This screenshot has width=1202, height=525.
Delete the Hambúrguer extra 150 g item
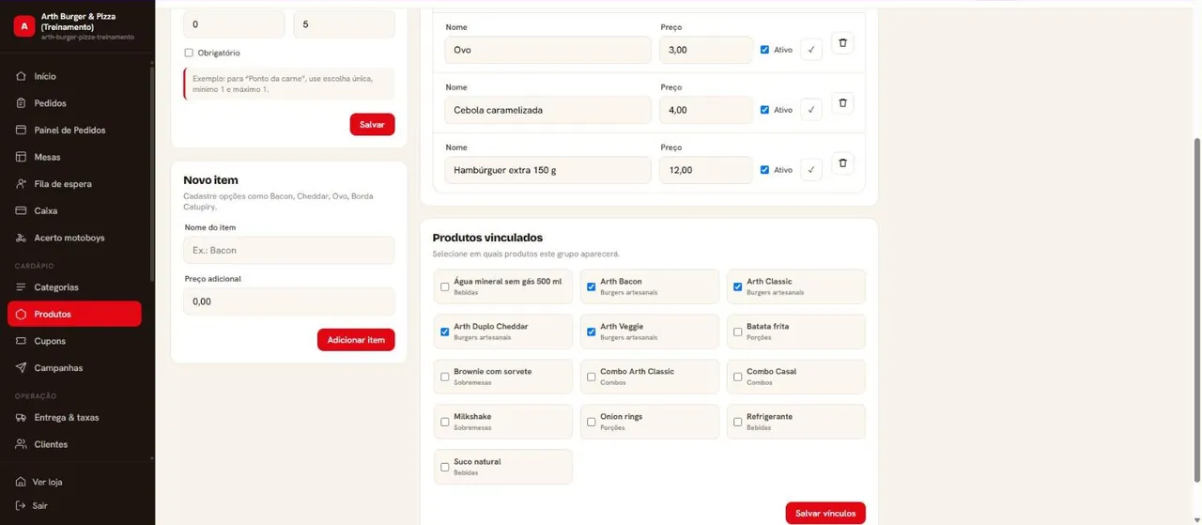point(842,163)
